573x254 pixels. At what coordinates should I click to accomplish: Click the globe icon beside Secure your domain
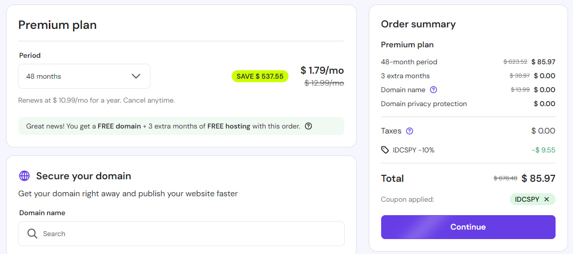tap(24, 176)
